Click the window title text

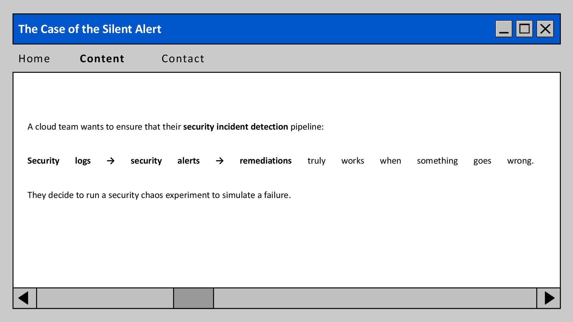click(x=90, y=29)
